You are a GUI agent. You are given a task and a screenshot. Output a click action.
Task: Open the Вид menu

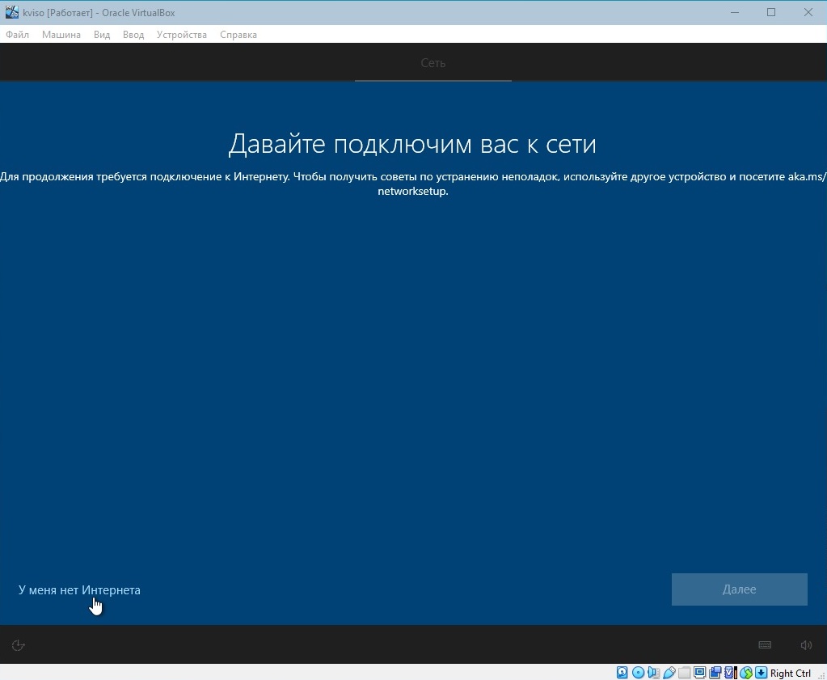click(102, 35)
